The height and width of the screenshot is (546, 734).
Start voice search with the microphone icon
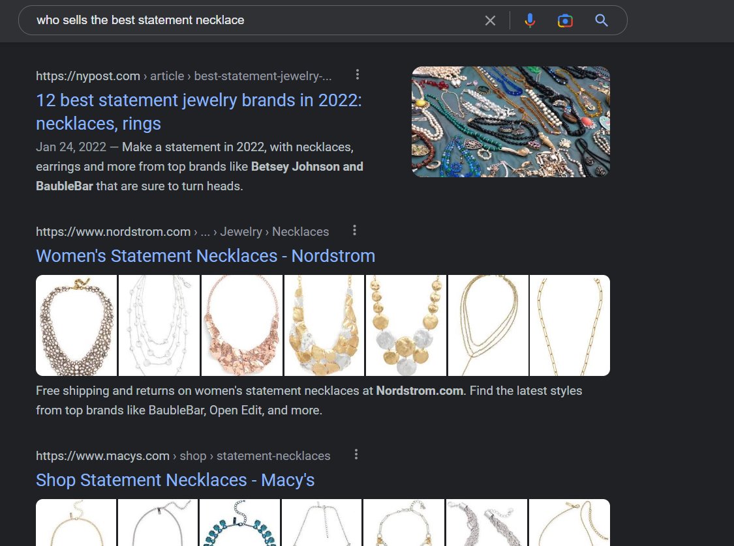coord(530,21)
